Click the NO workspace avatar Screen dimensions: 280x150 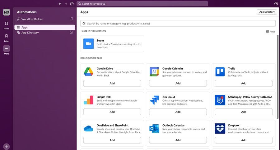7,12
